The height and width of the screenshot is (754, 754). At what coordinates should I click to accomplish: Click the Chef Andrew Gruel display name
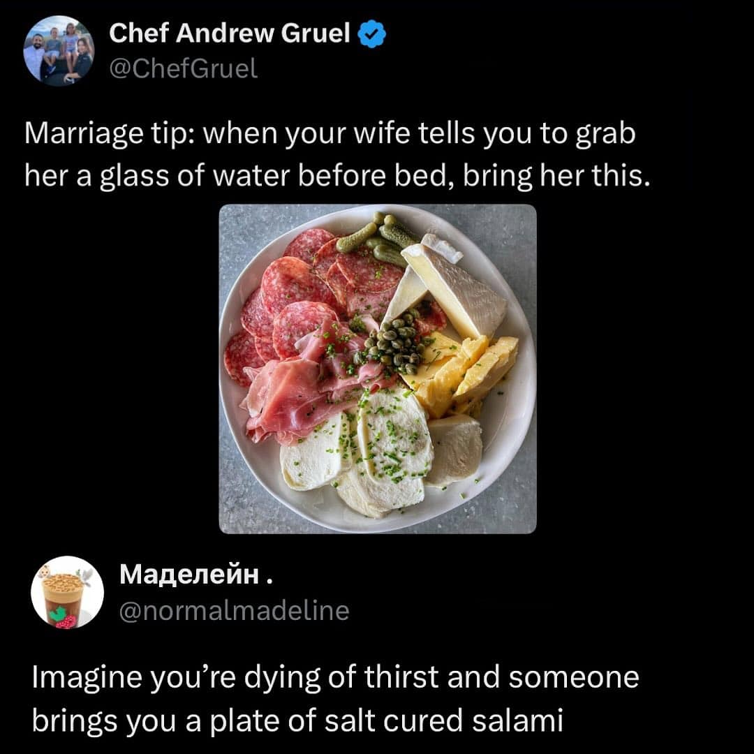point(230,34)
